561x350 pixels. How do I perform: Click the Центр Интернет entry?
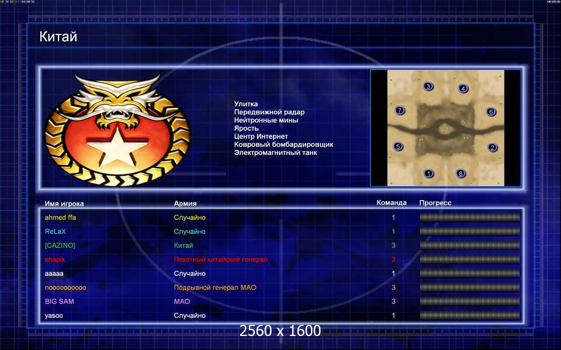[x=261, y=136]
